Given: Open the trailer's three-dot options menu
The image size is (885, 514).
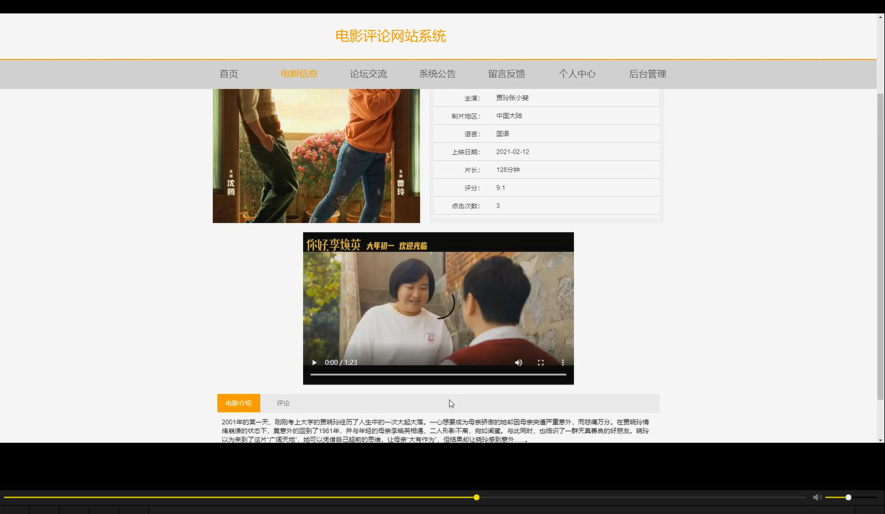Looking at the screenshot, I should tap(562, 362).
